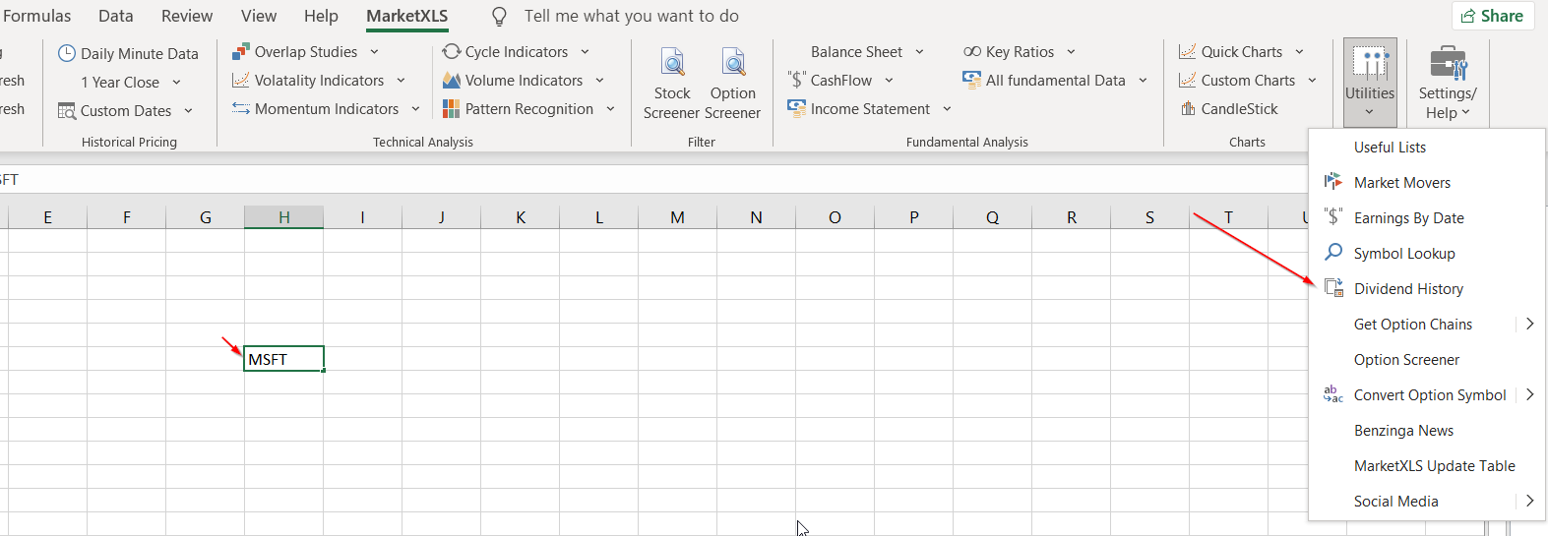
Task: Expand Overlap Studies dropdown arrow
Action: point(374,52)
